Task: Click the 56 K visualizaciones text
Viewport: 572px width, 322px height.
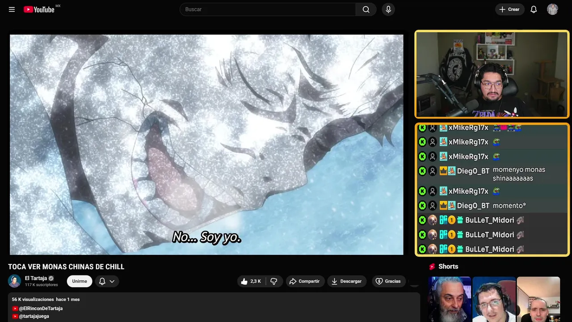Action: tap(33, 299)
